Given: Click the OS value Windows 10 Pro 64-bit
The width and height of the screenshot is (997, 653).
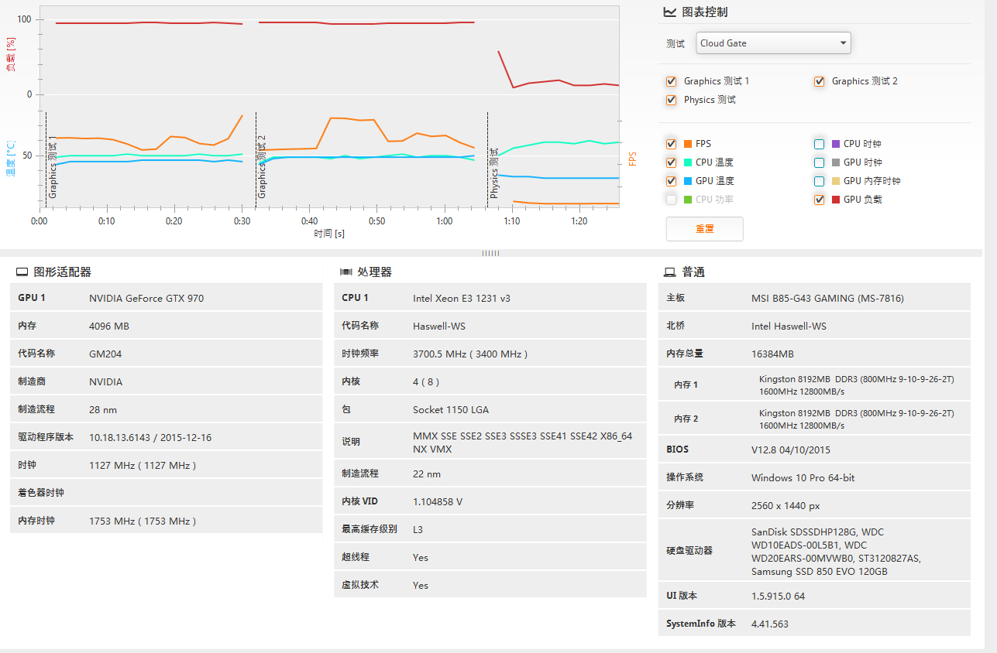Looking at the screenshot, I should tap(803, 477).
